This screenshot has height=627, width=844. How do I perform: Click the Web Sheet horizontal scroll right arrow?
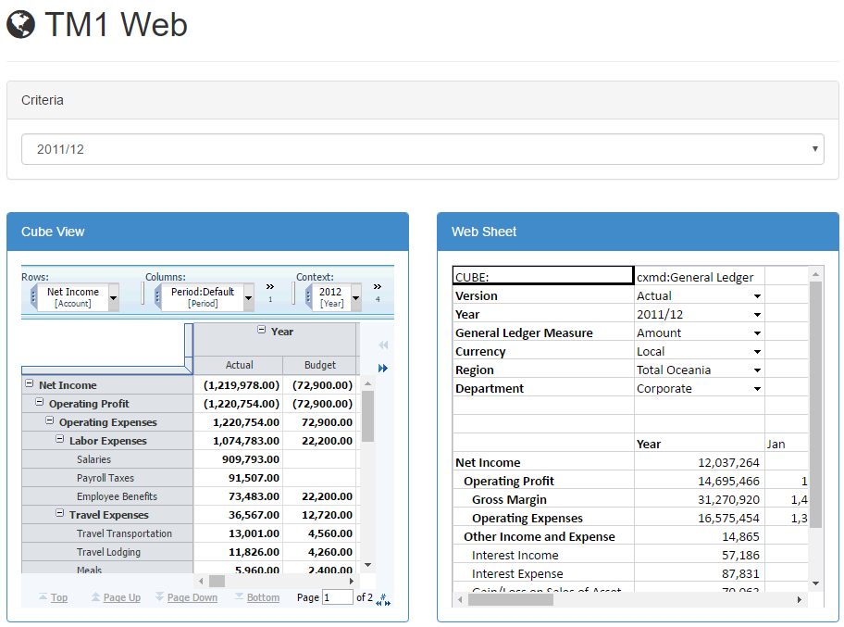800,599
